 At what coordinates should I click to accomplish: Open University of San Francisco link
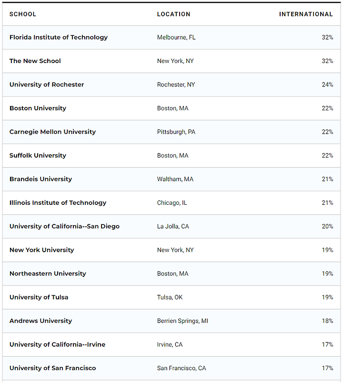tap(52, 368)
